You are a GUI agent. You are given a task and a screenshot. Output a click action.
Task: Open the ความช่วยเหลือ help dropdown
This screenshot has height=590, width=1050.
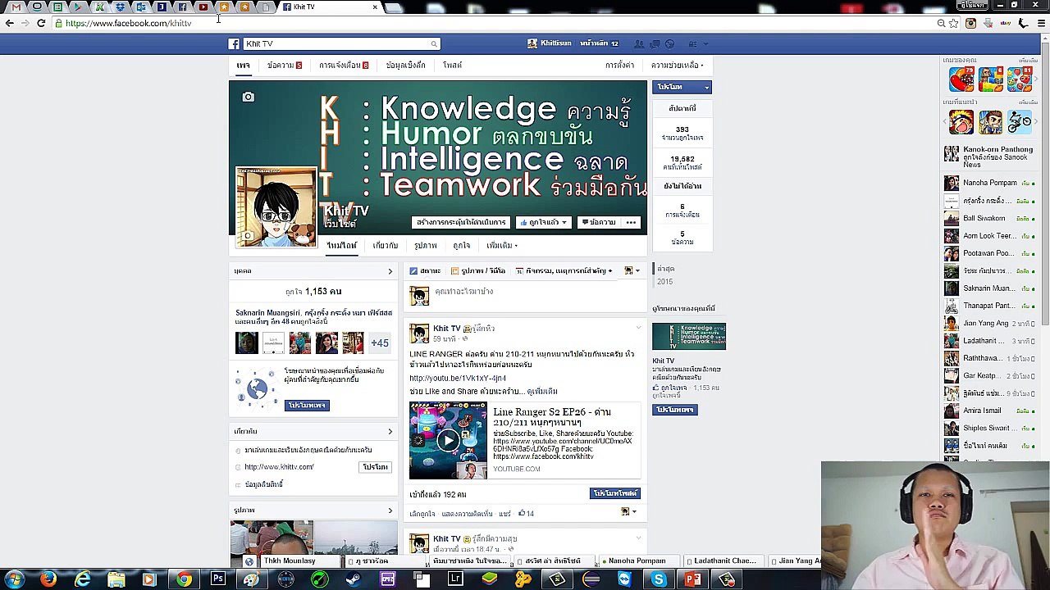coord(678,65)
